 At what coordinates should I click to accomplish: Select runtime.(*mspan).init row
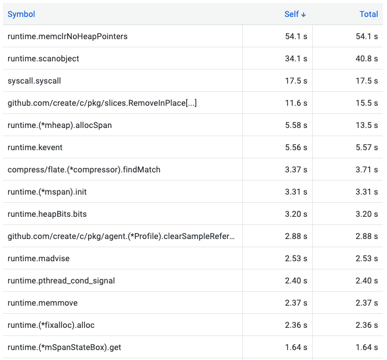(47, 192)
